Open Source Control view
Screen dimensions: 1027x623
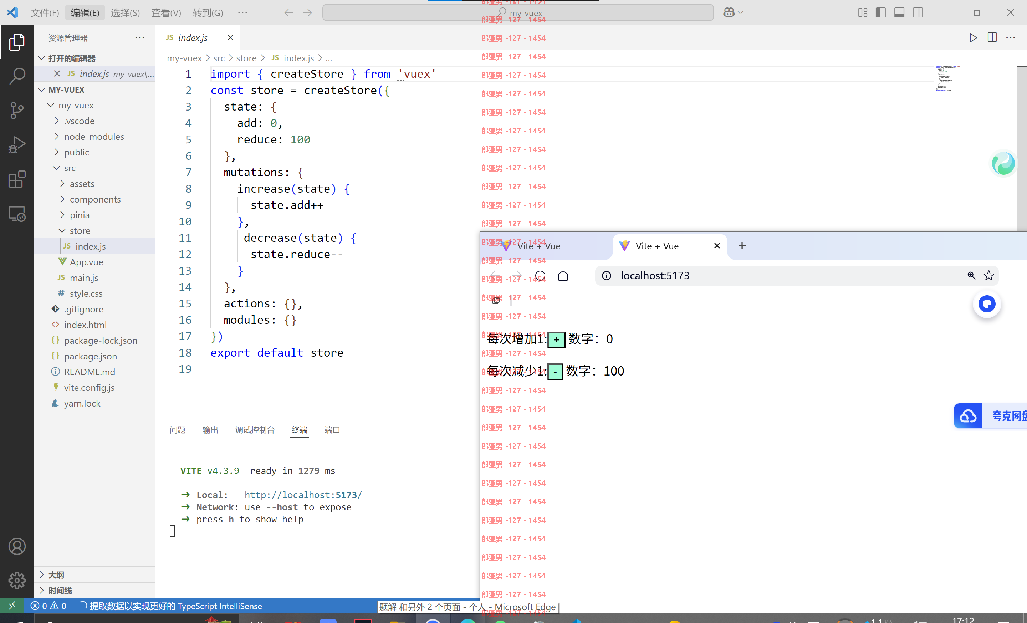pos(17,111)
